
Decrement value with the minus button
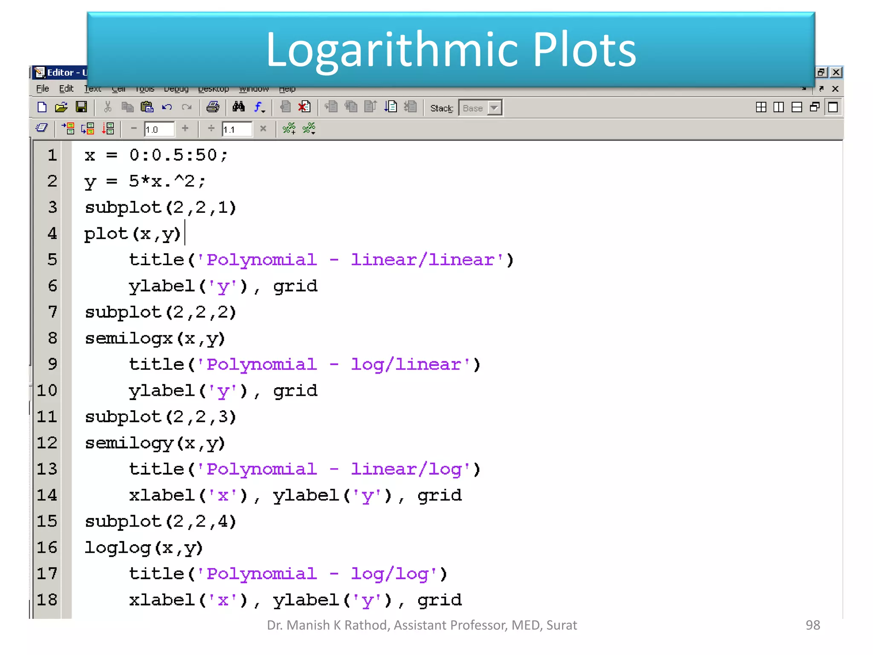click(134, 128)
